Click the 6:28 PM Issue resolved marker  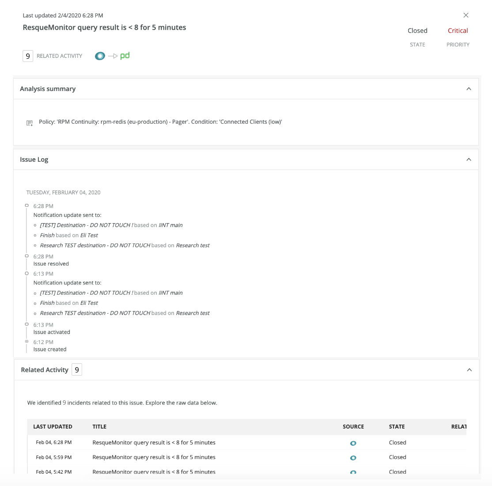pos(26,256)
